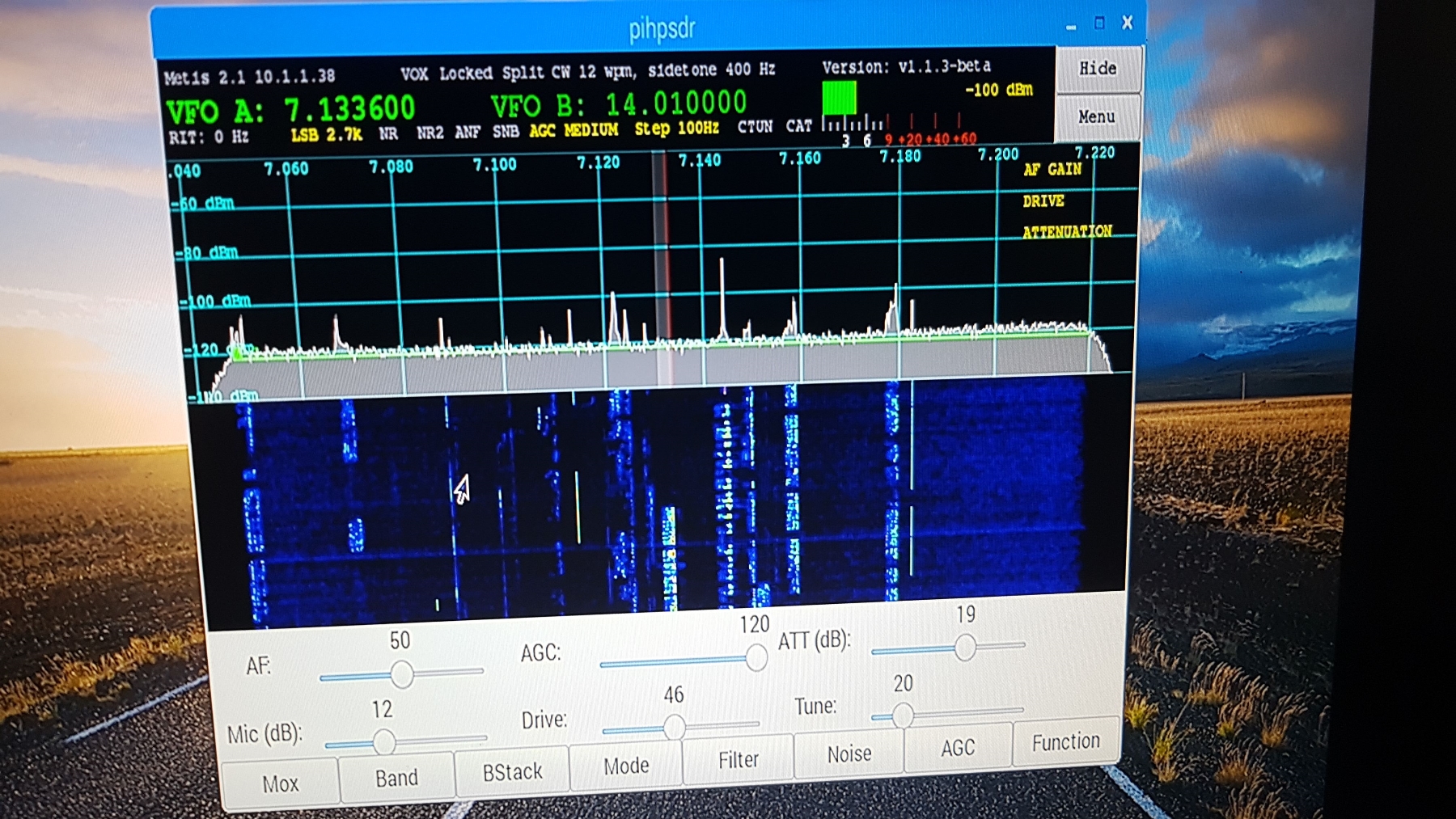
Task: Toggle the Split indicator
Action: point(523,72)
